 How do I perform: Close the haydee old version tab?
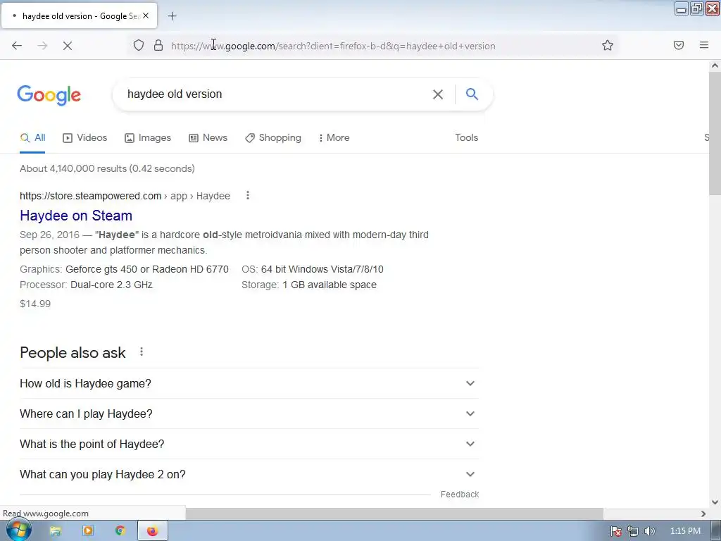[146, 15]
